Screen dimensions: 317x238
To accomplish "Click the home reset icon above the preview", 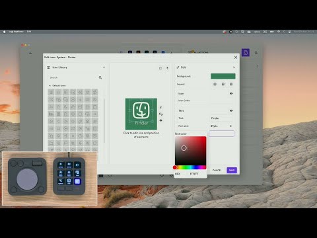I will (160, 68).
